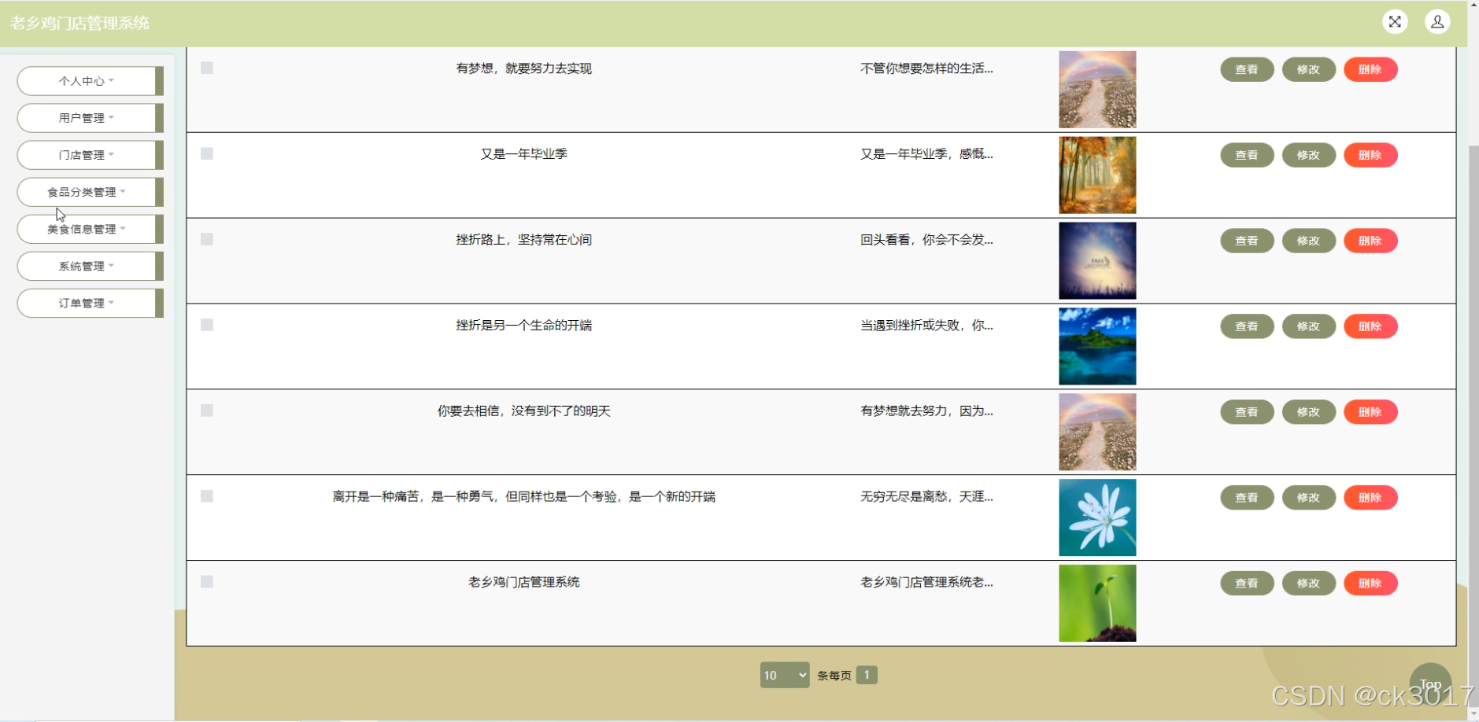View the 挫折是另一个生命的开端 entry
This screenshot has width=1479, height=722.
tap(1247, 326)
